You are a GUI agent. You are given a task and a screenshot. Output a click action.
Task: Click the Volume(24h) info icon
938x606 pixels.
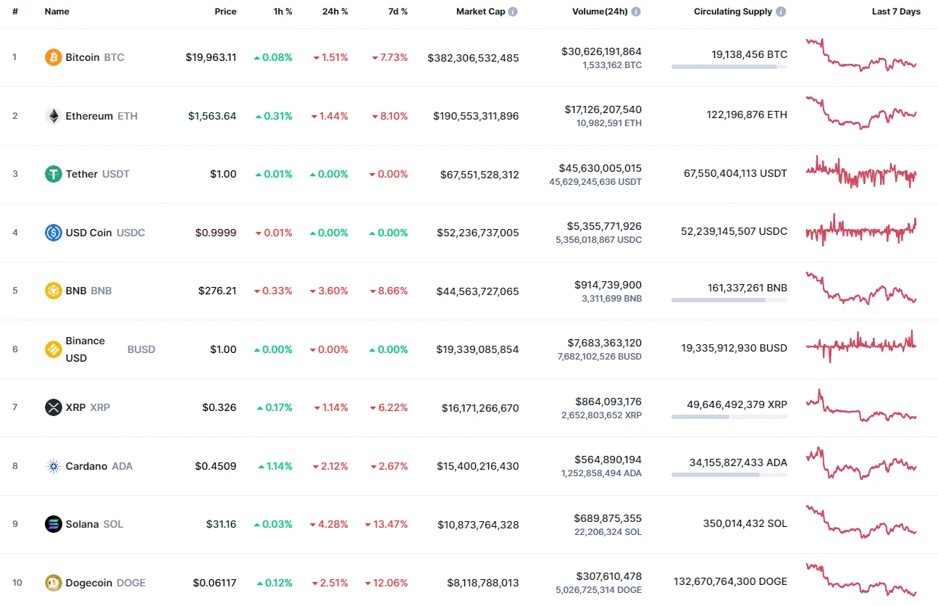(636, 11)
